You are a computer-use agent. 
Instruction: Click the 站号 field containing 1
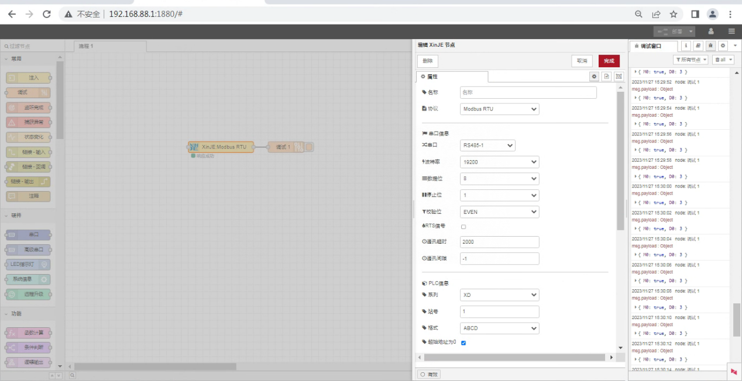pos(499,311)
